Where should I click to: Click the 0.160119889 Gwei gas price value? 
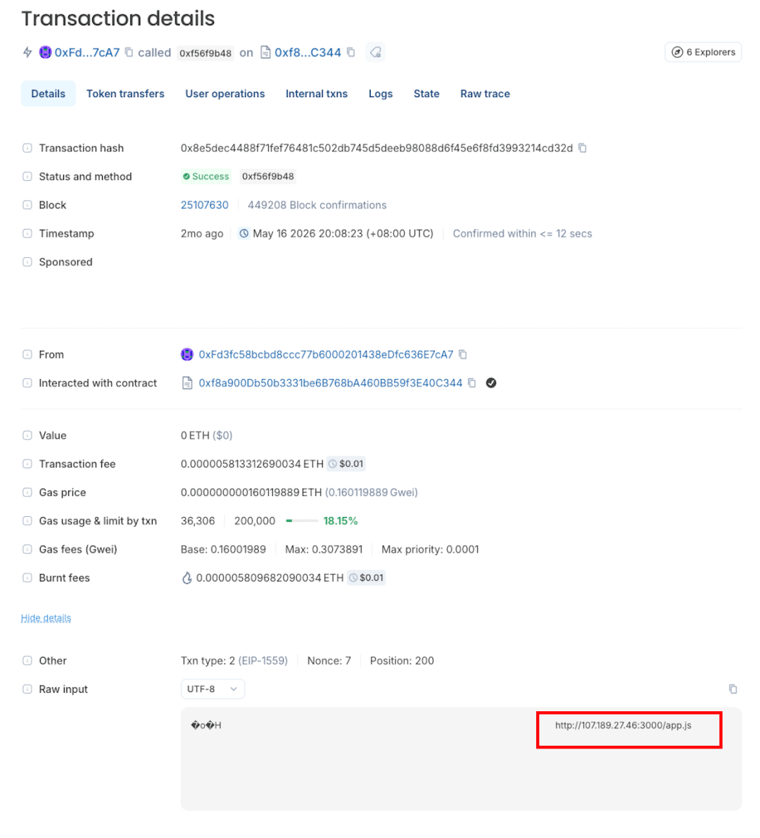tap(372, 492)
